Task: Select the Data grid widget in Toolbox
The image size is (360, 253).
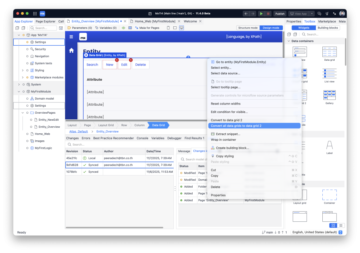Action: point(329,54)
